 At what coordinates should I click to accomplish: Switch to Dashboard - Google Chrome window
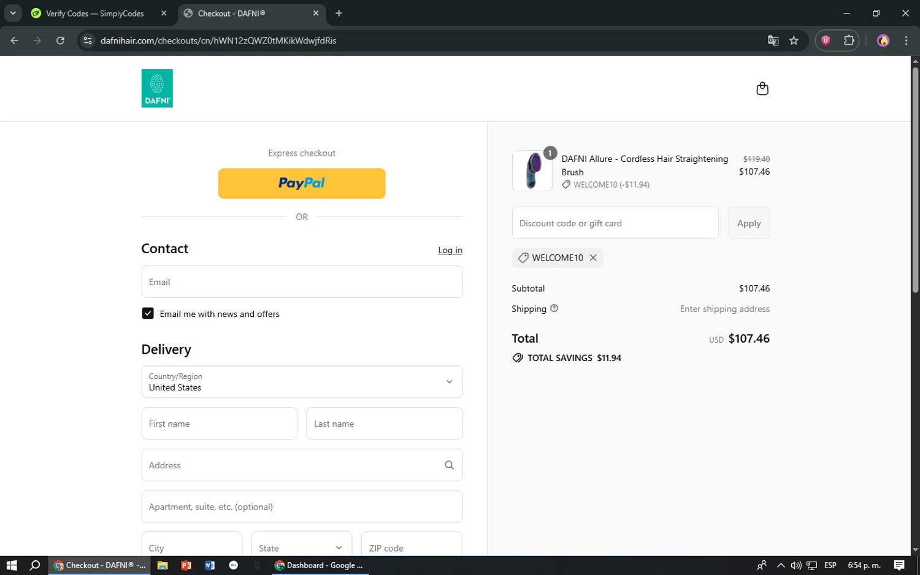[320, 565]
